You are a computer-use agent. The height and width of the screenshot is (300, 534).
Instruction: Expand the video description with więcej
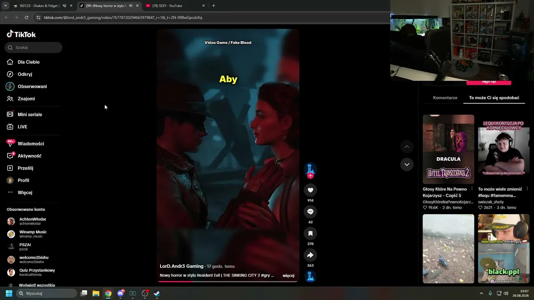(x=288, y=275)
